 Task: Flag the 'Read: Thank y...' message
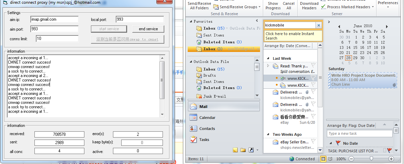(313, 65)
